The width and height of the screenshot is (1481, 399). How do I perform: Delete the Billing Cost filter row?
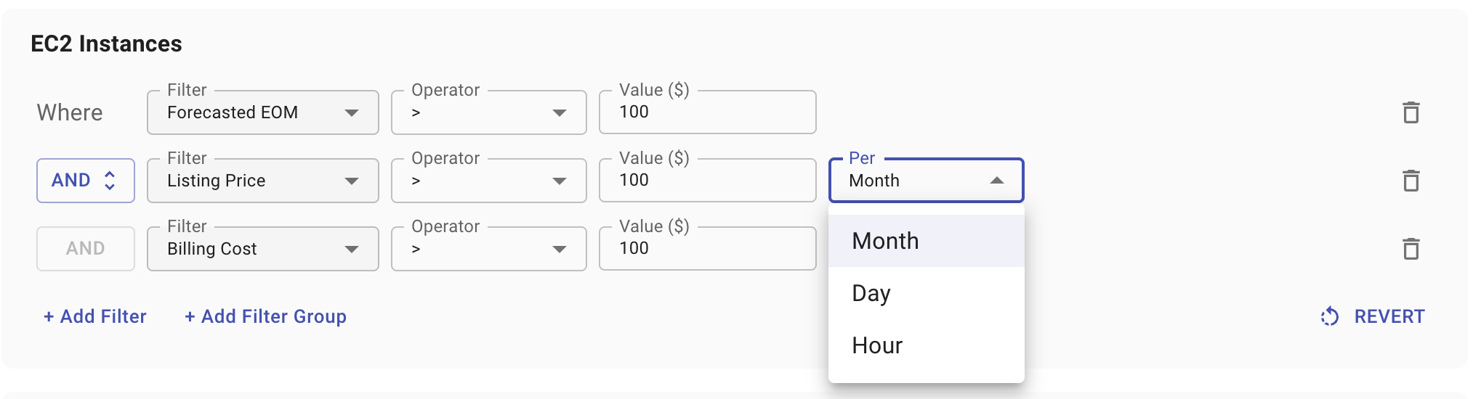coord(1411,249)
